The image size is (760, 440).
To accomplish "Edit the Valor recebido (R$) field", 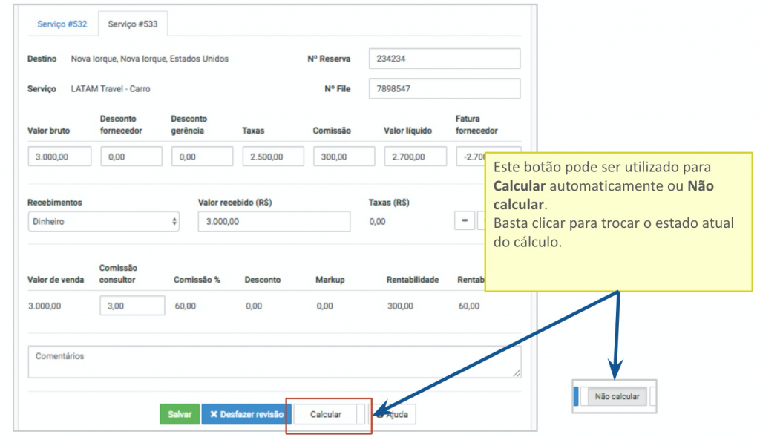I will tap(274, 221).
